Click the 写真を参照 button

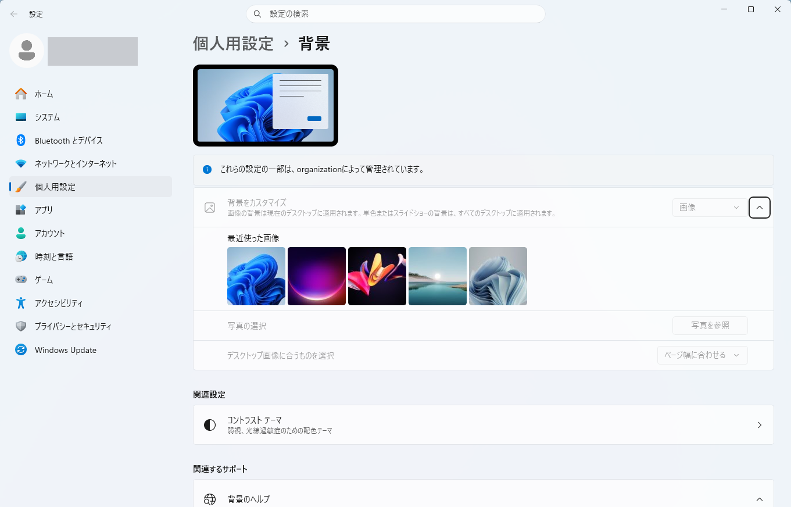pyautogui.click(x=710, y=326)
